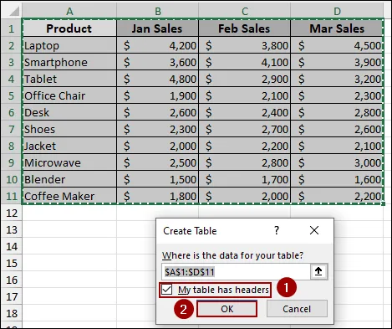Image resolution: width=392 pixels, height=329 pixels.
Task: Select the Microwave cell
Action: pos(69,162)
